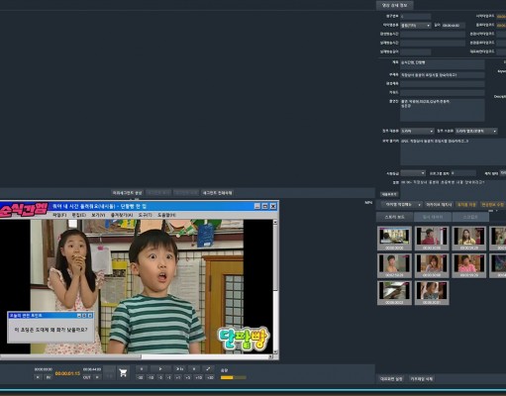
Task: Click the large content summary text area
Action: pyautogui.click(x=454, y=151)
